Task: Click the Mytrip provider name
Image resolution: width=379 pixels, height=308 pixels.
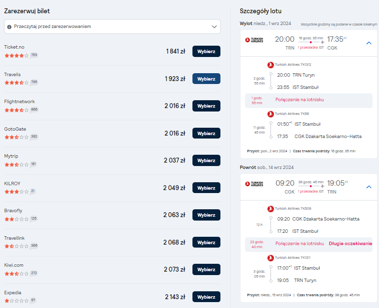Action: click(x=11, y=156)
